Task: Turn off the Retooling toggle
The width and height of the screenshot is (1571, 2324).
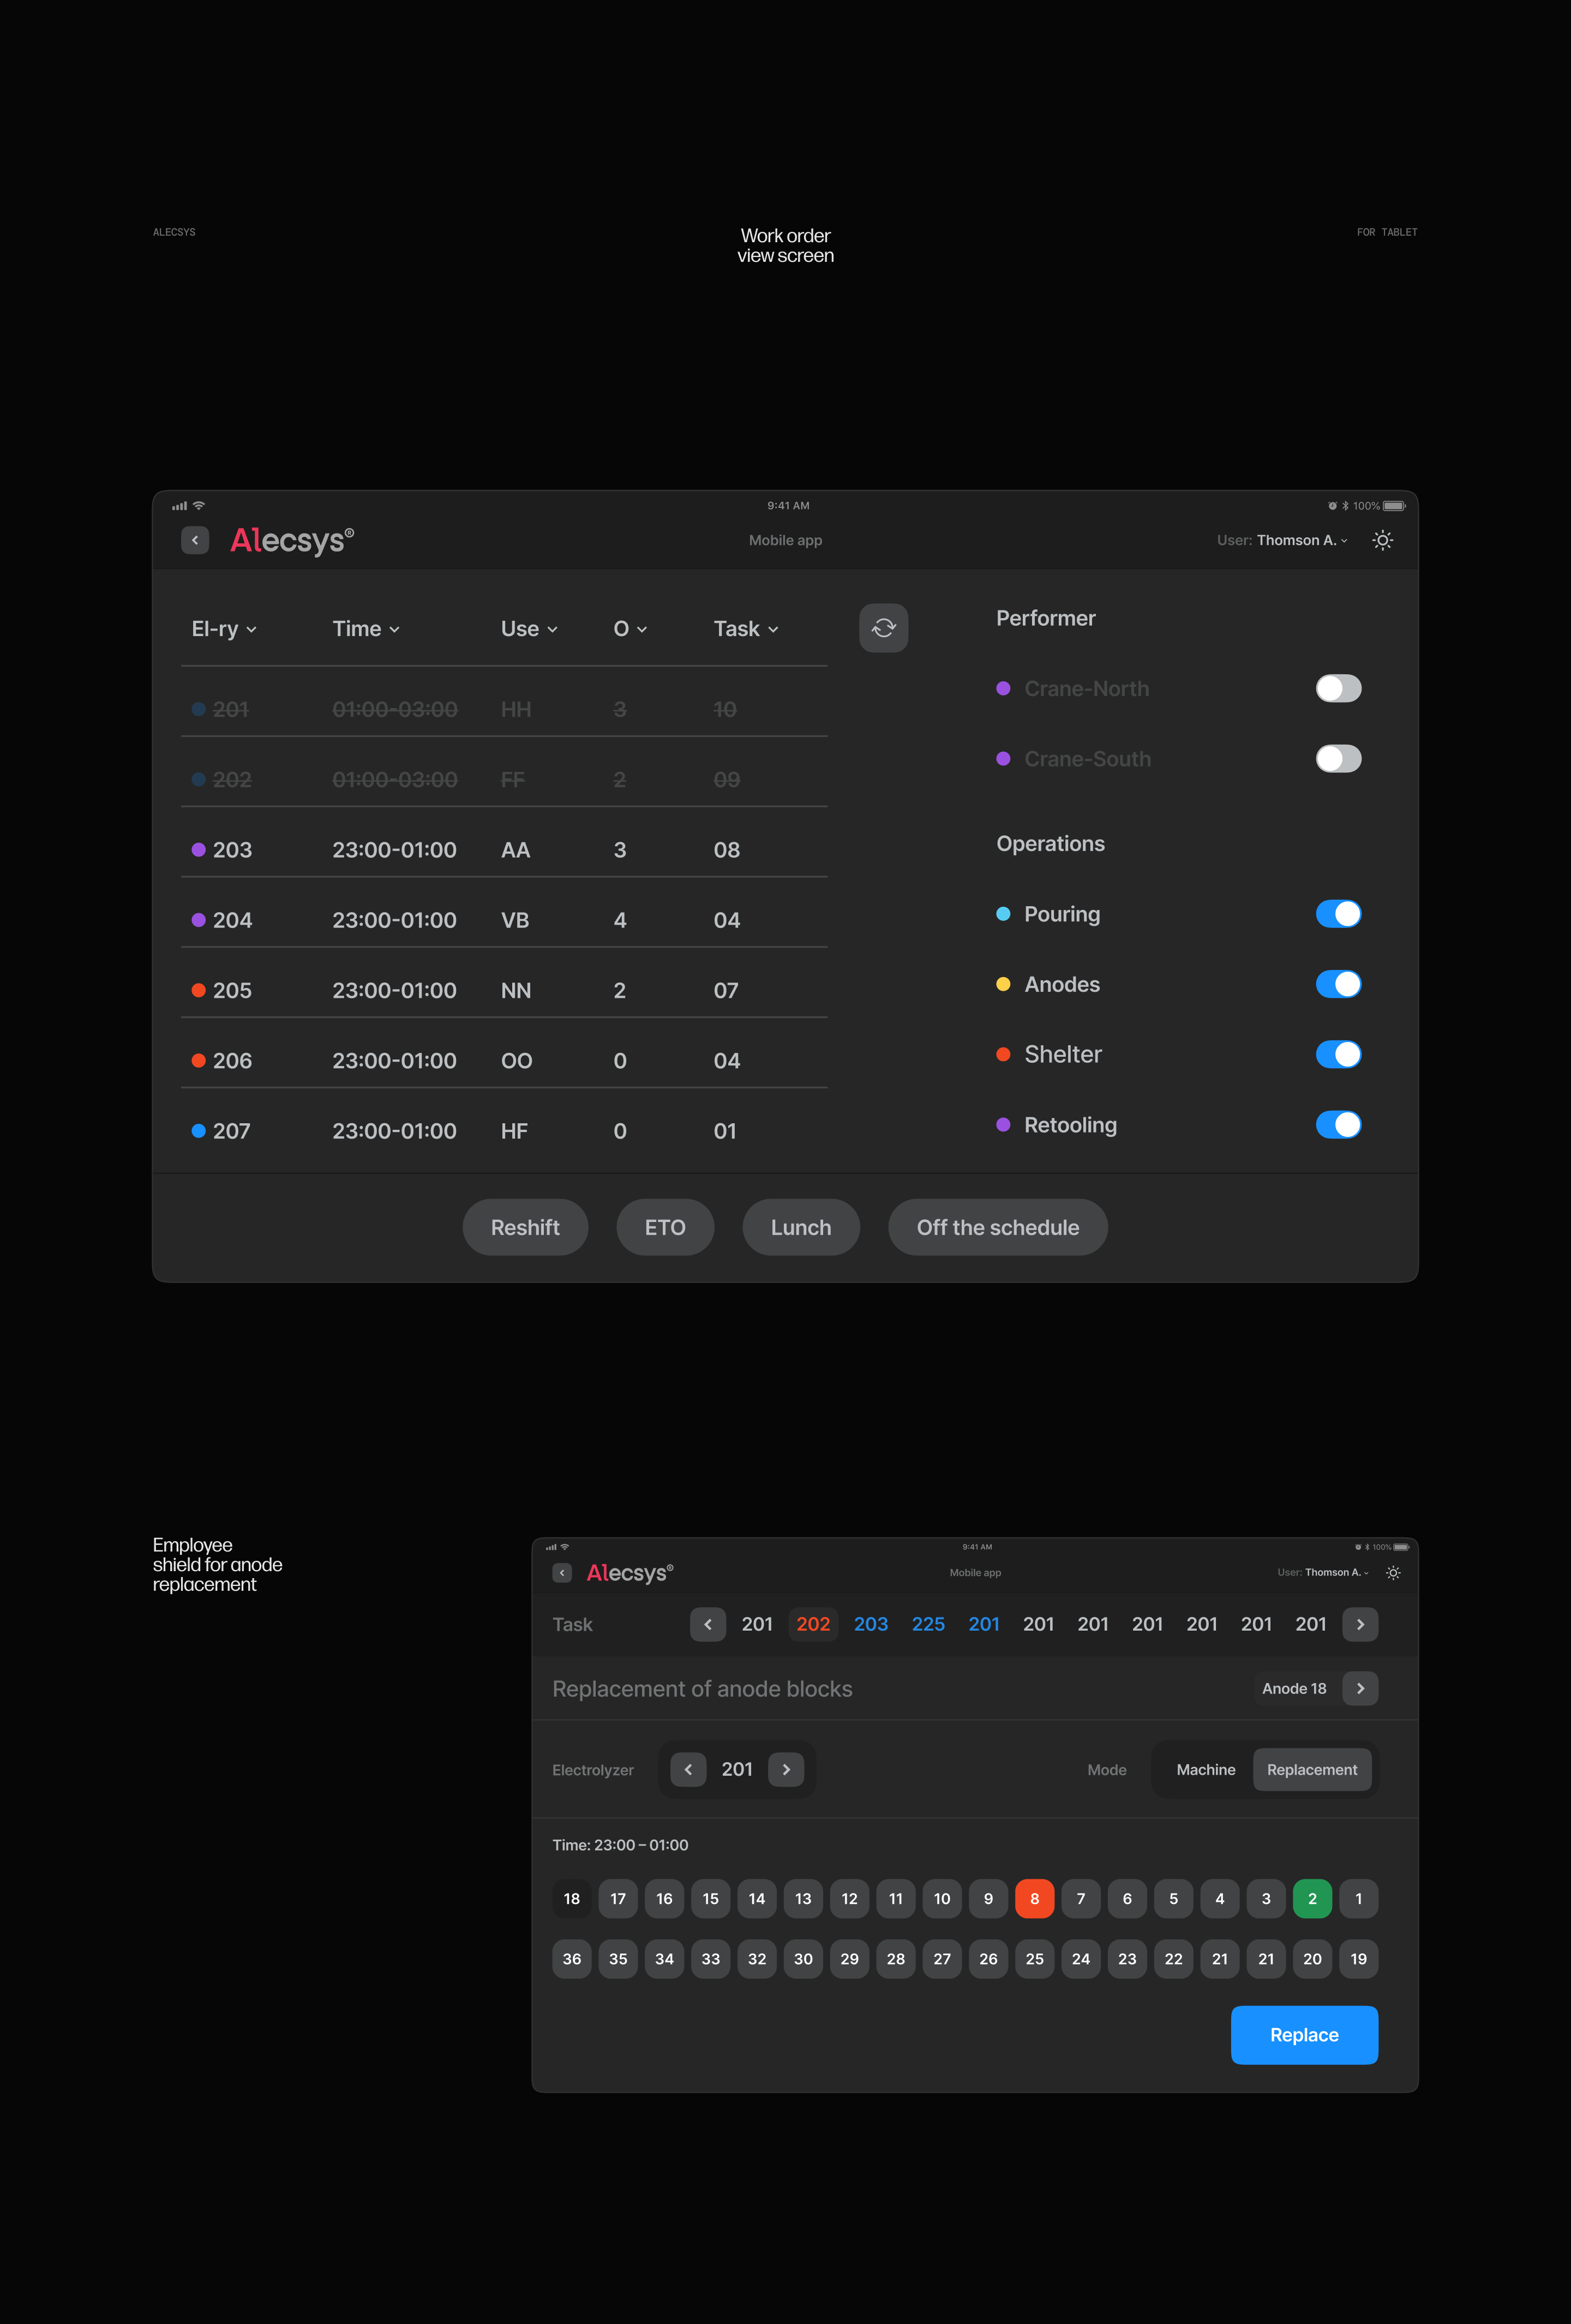Action: click(1338, 1125)
